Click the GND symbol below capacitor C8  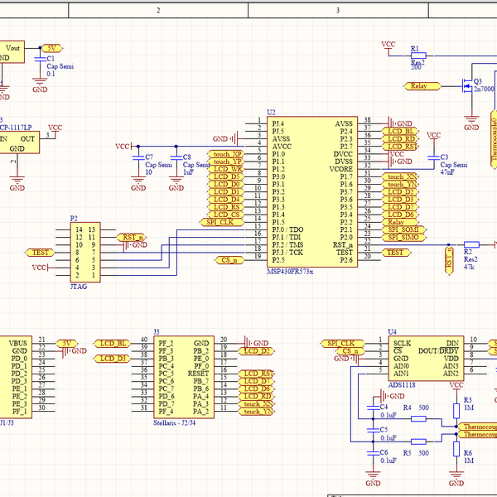(176, 184)
